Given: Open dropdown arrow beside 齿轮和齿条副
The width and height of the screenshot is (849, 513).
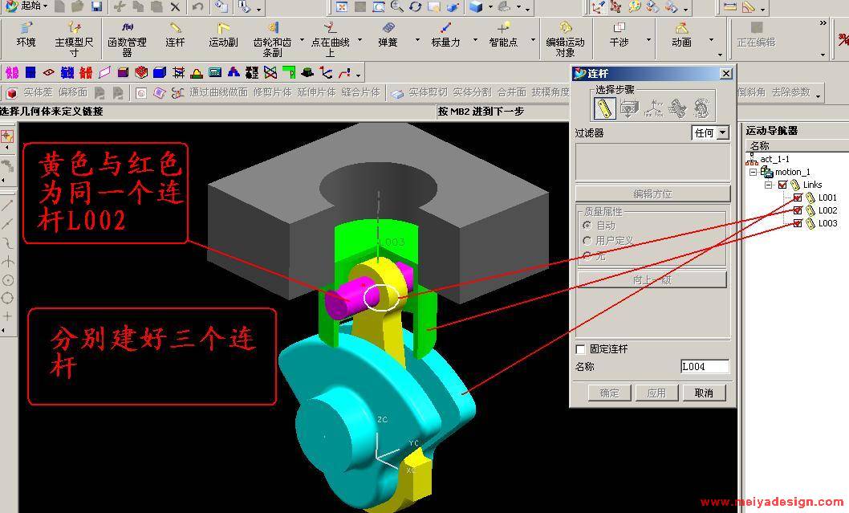Looking at the screenshot, I should point(302,41).
